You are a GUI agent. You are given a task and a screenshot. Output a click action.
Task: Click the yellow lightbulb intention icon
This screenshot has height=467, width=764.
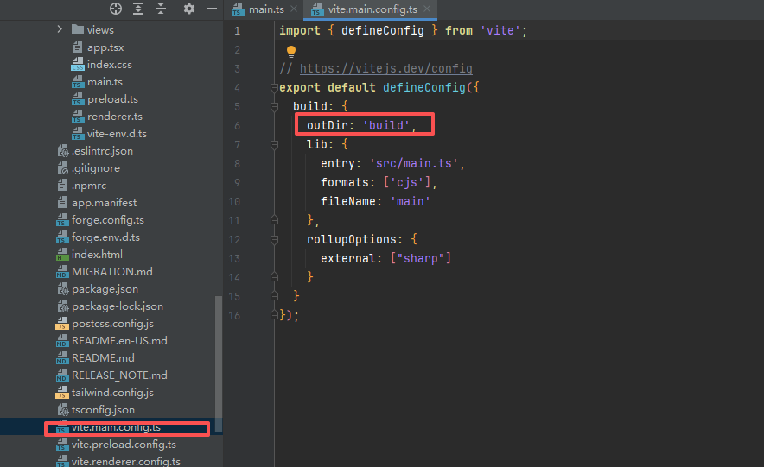[291, 51]
